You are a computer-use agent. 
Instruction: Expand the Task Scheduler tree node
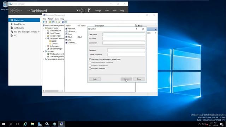(x=46, y=31)
